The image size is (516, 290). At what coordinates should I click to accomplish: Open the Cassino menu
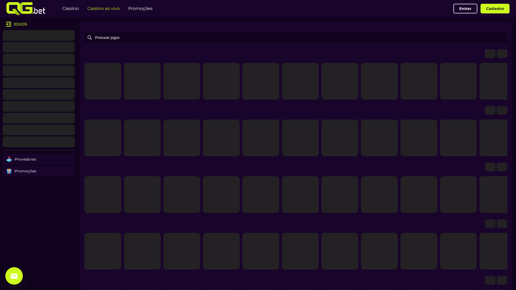click(x=70, y=9)
